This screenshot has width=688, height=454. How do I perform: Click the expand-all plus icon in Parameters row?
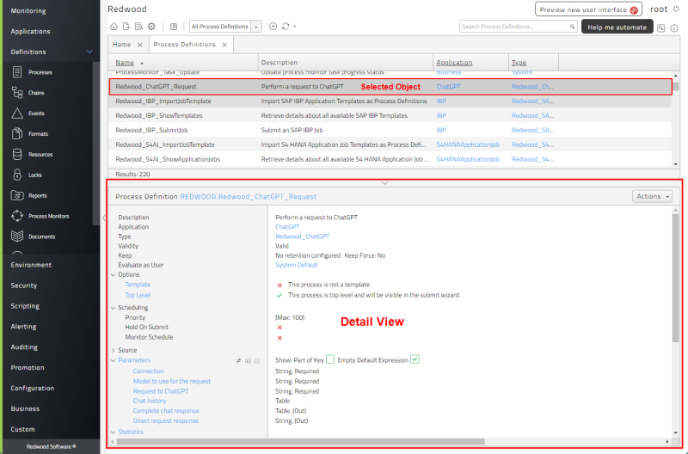(x=248, y=360)
